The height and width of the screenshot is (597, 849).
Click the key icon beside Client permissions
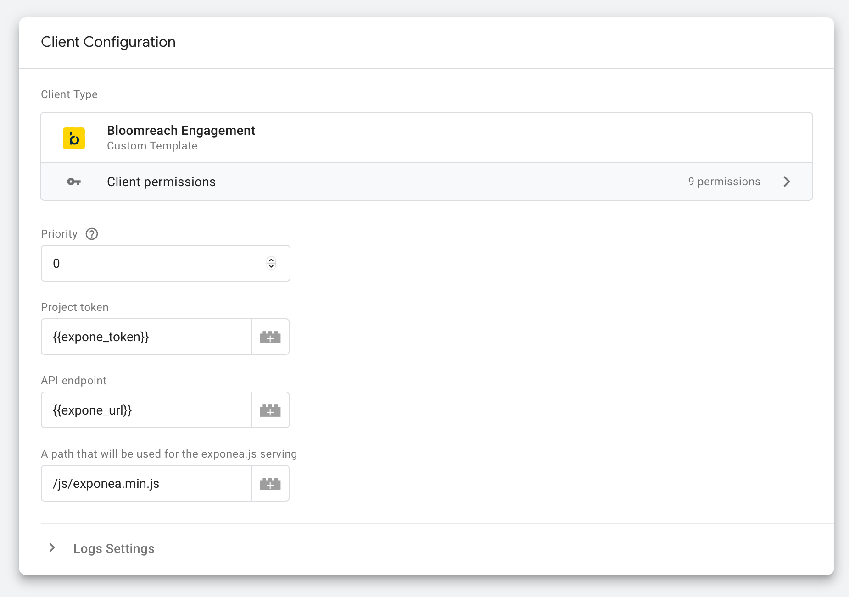point(74,182)
